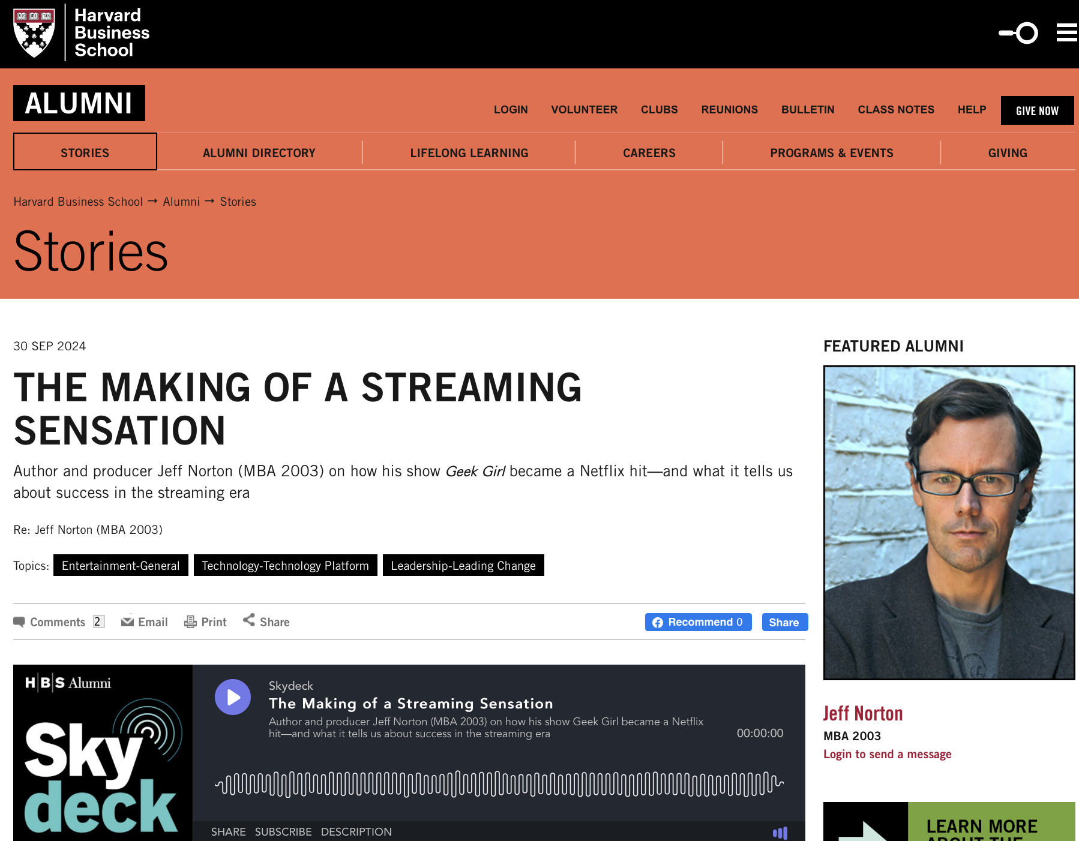Click the Skydeck podcast cover art
Screen dimensions: 1079x841
click(103, 753)
